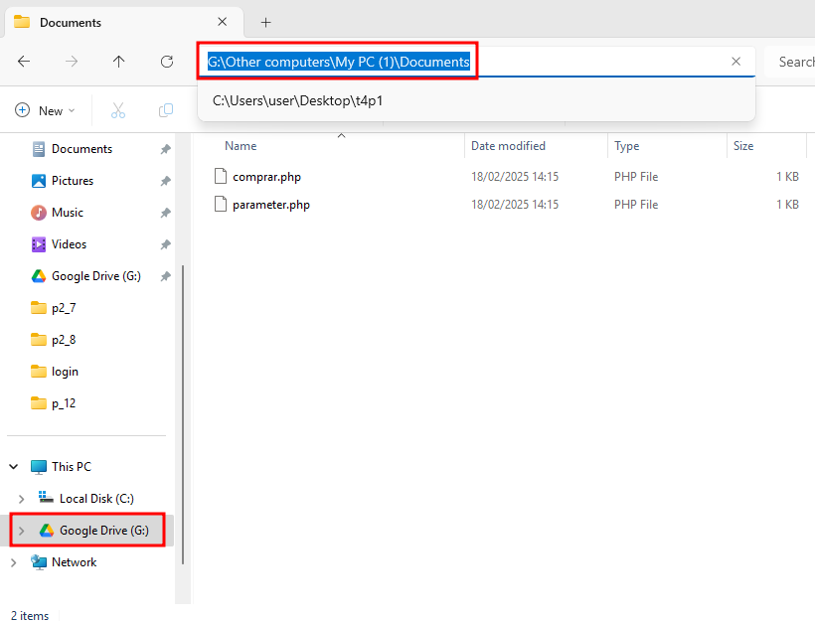Click navigation pane vertical scrollbar
The height and width of the screenshot is (622, 815).
coord(183,414)
